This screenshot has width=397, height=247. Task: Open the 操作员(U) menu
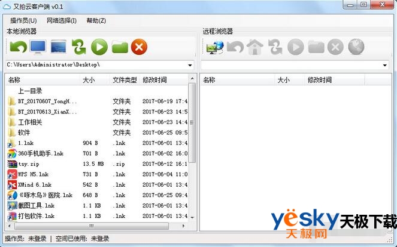[23, 21]
